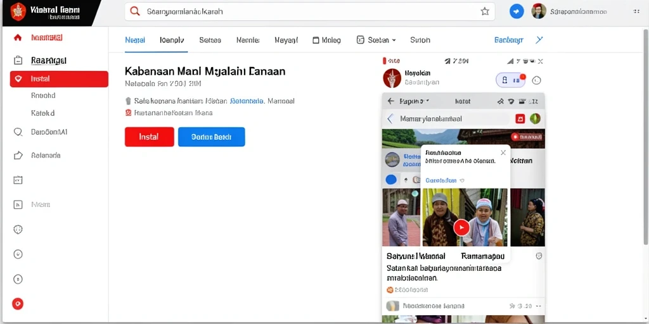The image size is (649, 324).
Task: Open the Mnleg tab with square icon
Action: tap(326, 40)
